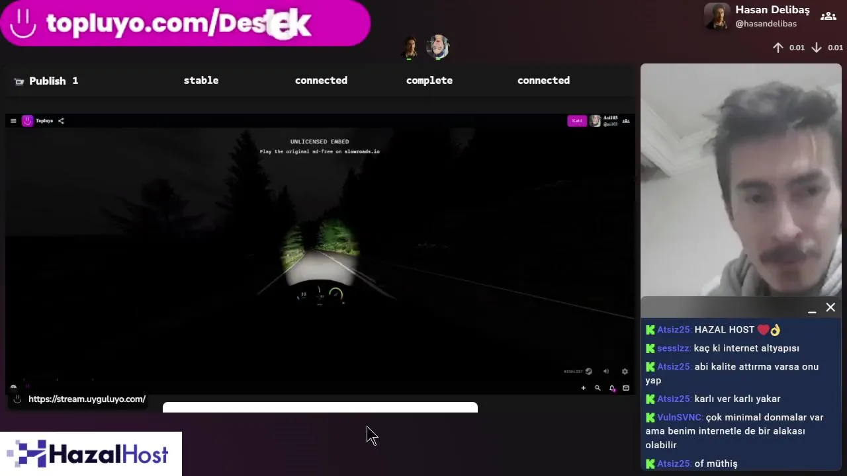Click the plus icon in the embedded bottom bar
Screen dimensions: 847x476
pos(583,388)
